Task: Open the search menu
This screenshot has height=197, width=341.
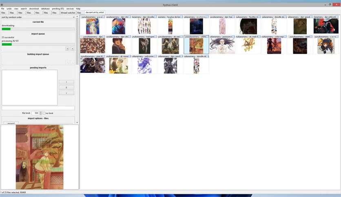Action: pyautogui.click(x=24, y=9)
